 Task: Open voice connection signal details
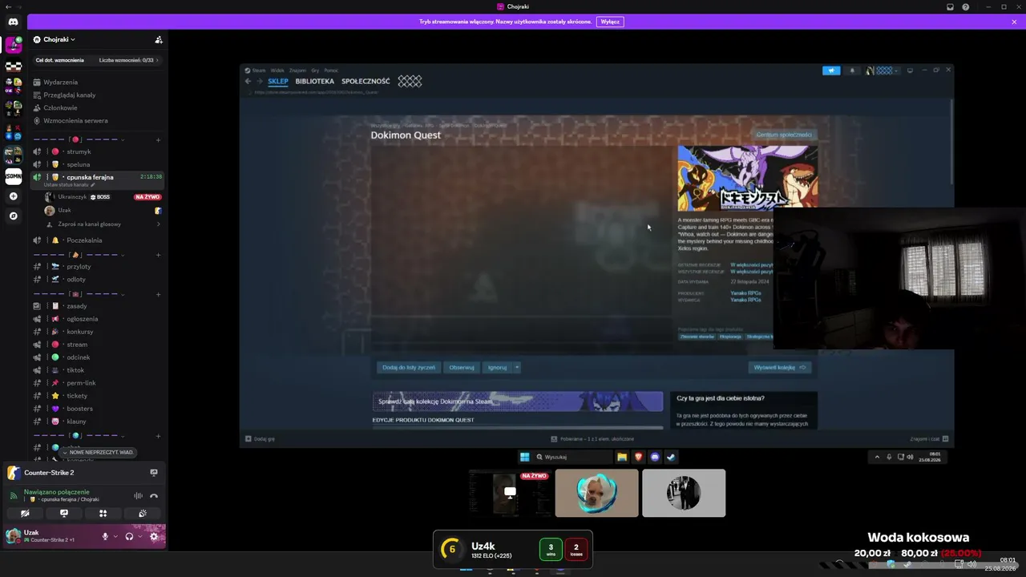(14, 495)
